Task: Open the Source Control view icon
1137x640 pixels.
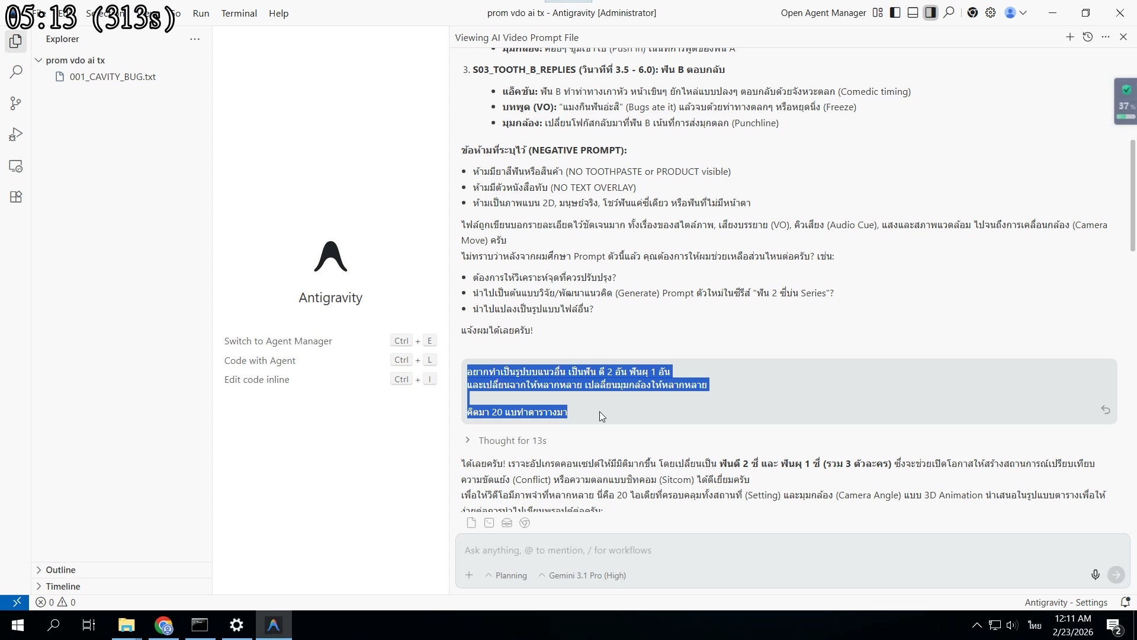Action: (16, 104)
